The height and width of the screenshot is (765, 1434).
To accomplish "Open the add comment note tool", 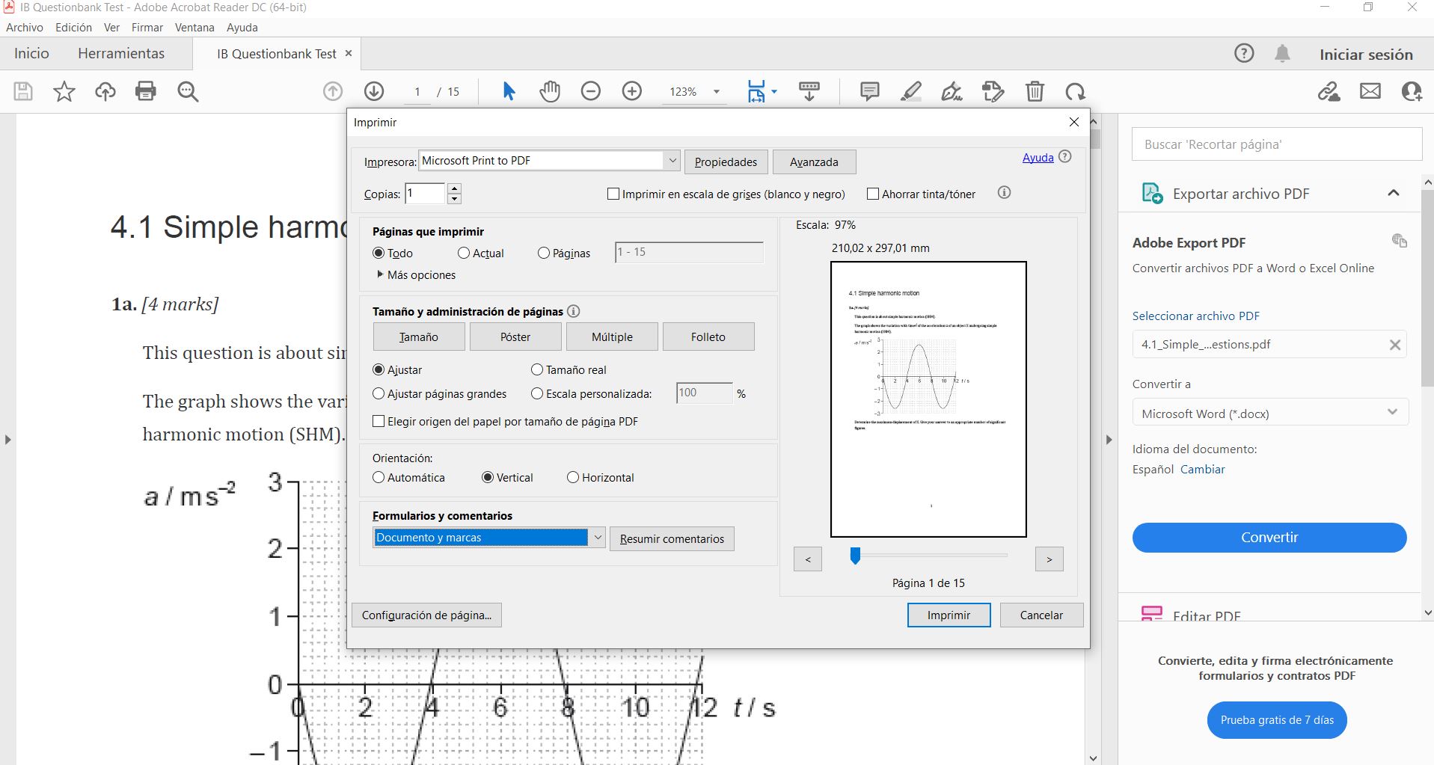I will point(869,91).
